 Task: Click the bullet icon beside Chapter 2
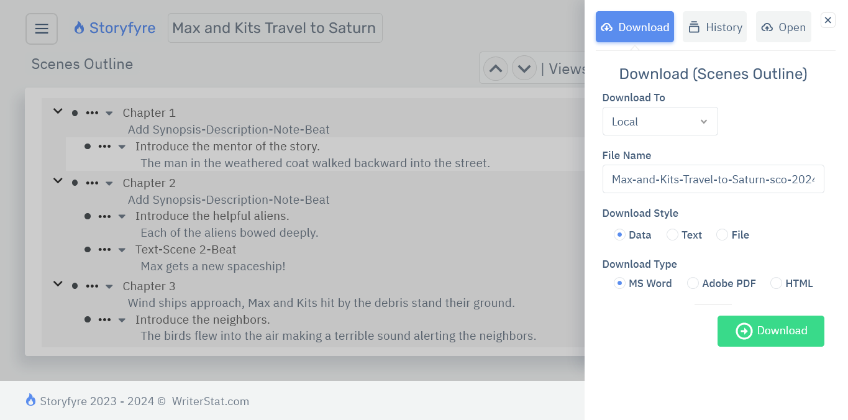point(75,183)
